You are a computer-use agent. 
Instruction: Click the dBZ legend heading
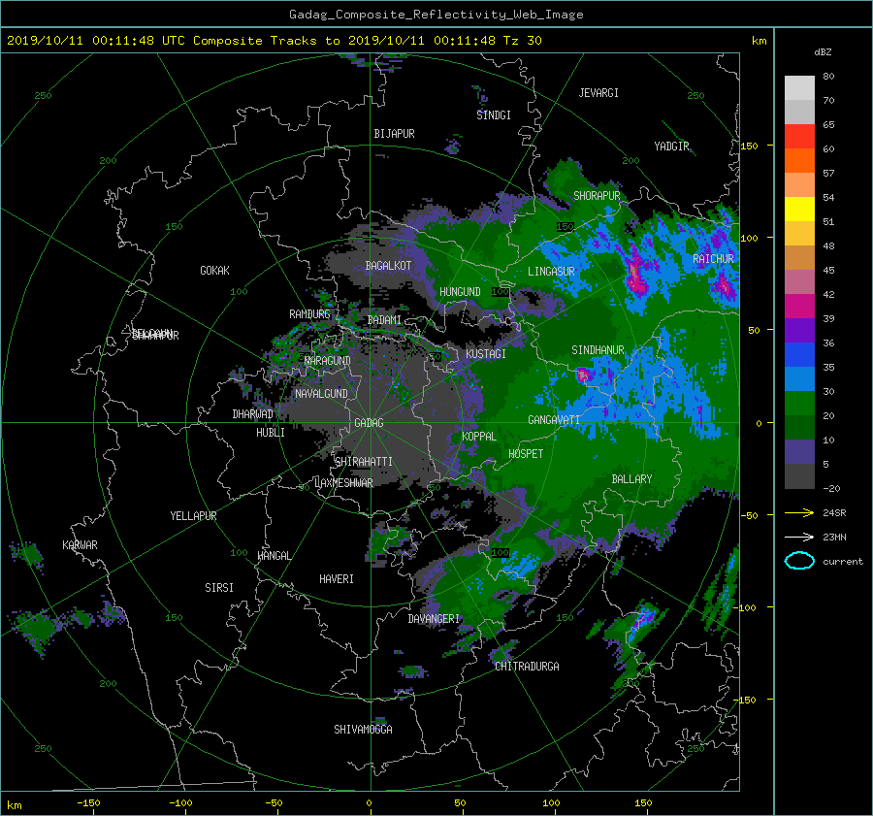click(823, 51)
